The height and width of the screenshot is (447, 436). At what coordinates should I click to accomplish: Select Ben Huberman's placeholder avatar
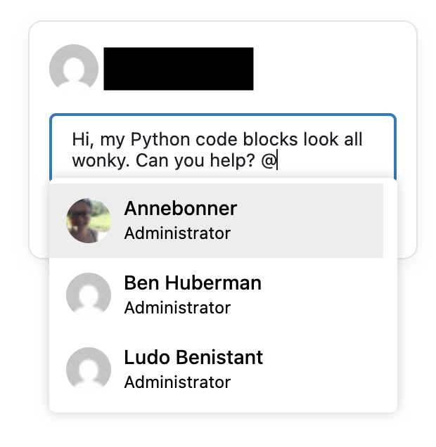89,294
